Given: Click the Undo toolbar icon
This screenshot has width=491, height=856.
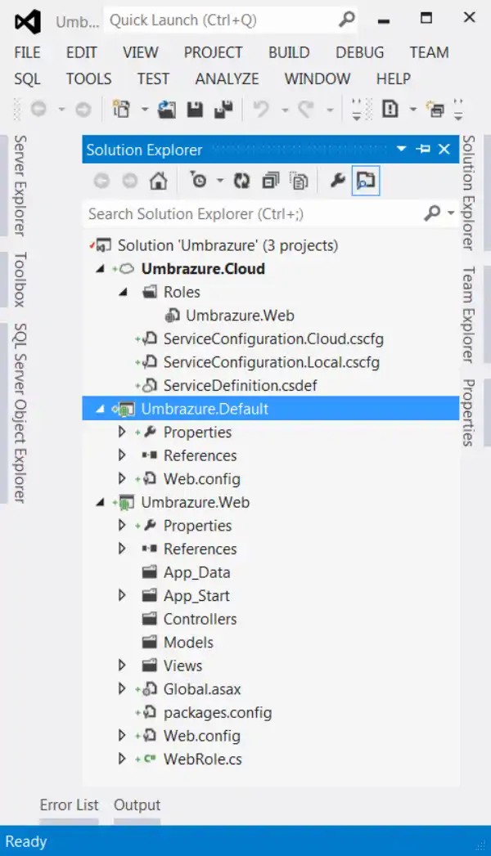Looking at the screenshot, I should coord(261,110).
